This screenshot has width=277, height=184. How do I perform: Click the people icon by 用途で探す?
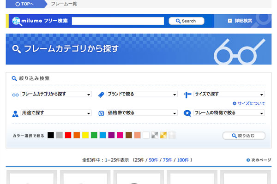point(15,114)
